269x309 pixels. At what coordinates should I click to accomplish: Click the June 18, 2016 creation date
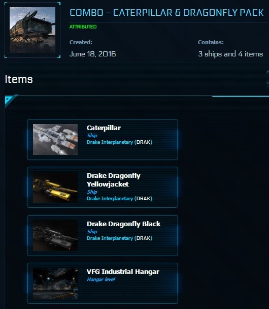tap(93, 54)
